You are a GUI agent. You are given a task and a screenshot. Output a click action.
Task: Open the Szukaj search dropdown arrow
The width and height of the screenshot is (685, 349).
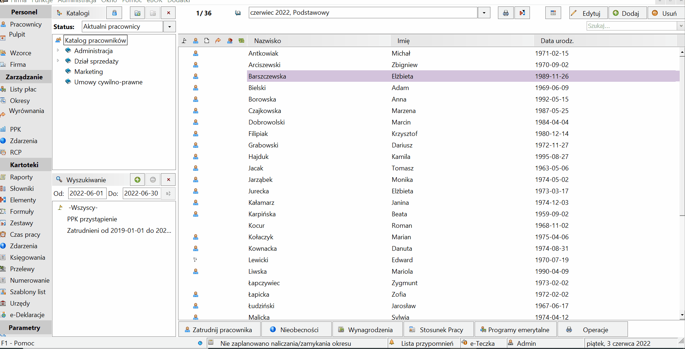680,26
